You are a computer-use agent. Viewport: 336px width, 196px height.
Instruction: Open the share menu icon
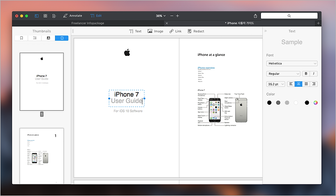(255, 16)
